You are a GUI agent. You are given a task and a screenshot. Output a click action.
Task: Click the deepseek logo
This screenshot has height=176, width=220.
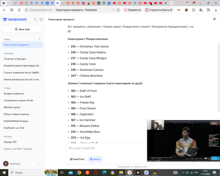click(15, 19)
